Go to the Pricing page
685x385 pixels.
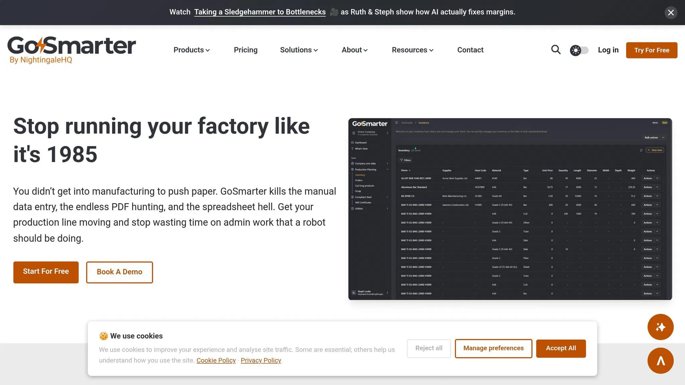point(246,50)
